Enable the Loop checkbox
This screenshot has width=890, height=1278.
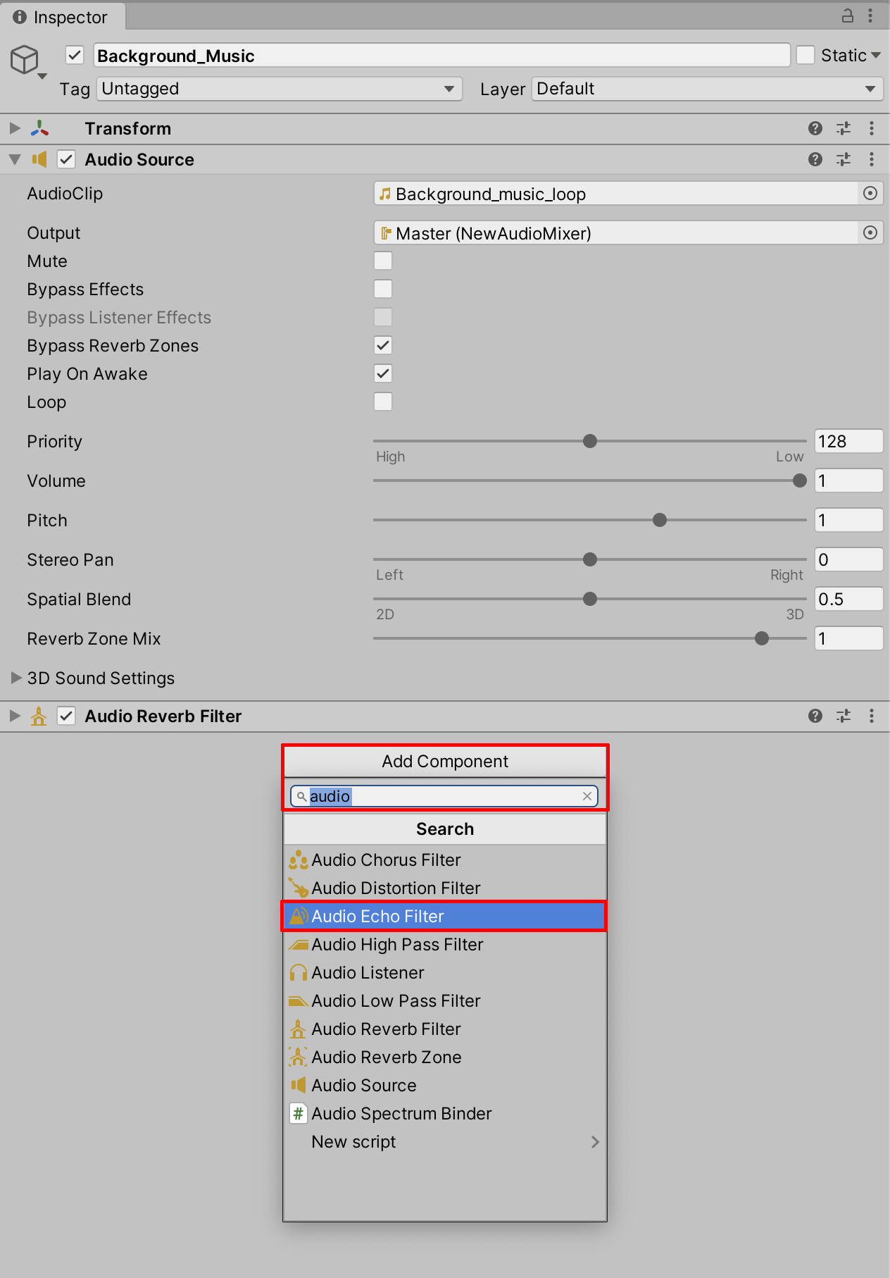383,402
